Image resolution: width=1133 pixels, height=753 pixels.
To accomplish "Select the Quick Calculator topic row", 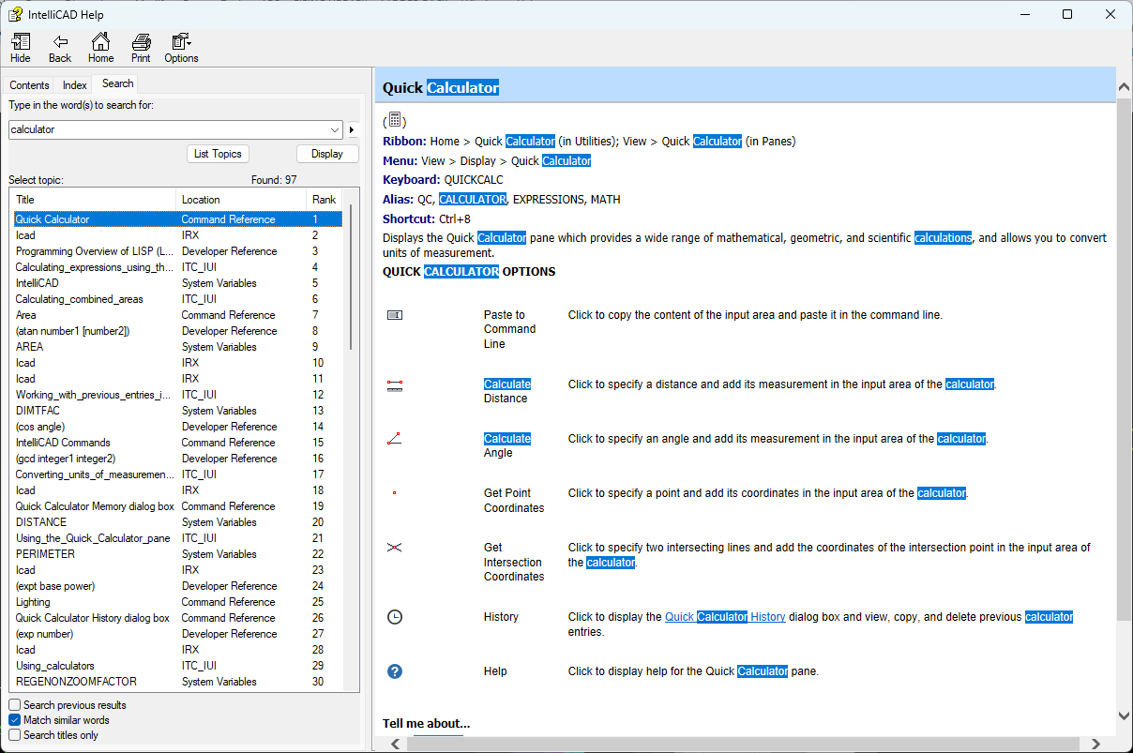I will (177, 219).
